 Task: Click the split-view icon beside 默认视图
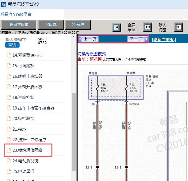pos(148,27)
